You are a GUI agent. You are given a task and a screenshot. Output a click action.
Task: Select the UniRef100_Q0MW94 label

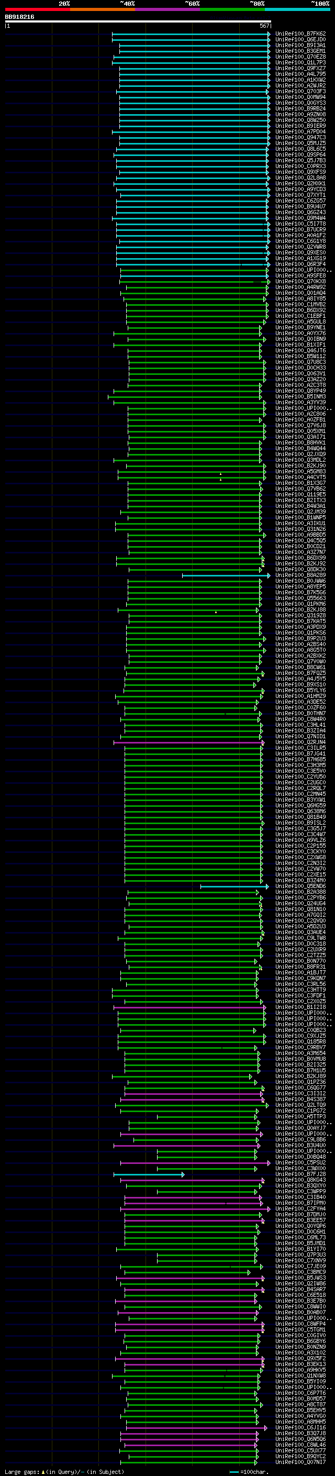(x=300, y=97)
